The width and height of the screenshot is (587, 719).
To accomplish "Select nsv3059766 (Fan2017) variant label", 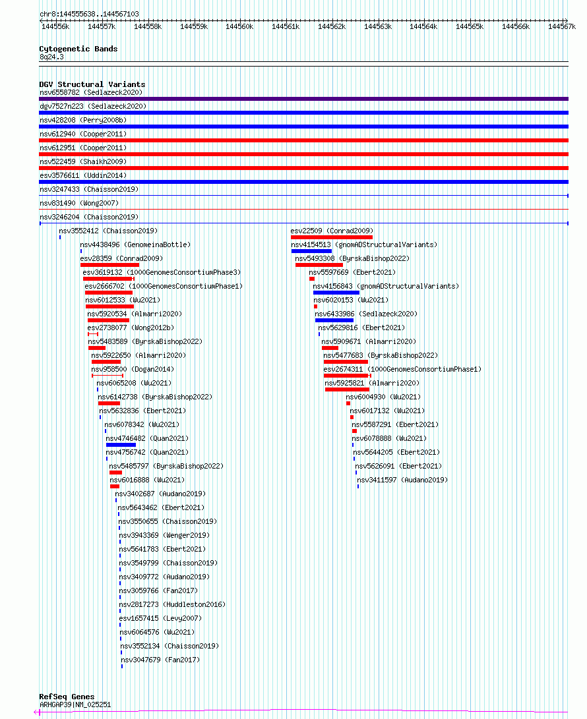I will [x=158, y=590].
